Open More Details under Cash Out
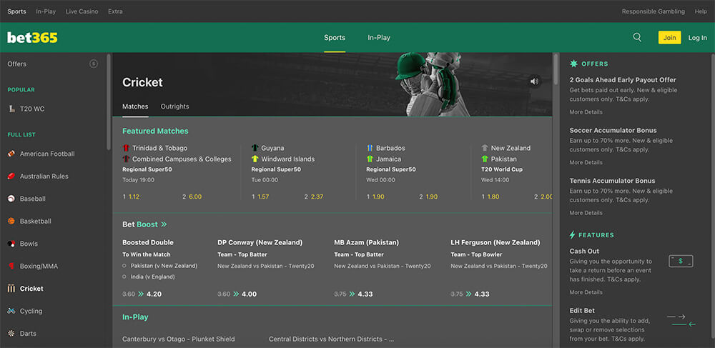Screen dimensions: 715x348 (586, 292)
